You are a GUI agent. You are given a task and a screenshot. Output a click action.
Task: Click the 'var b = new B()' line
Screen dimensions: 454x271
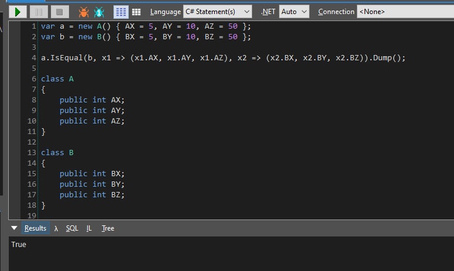[x=146, y=37]
